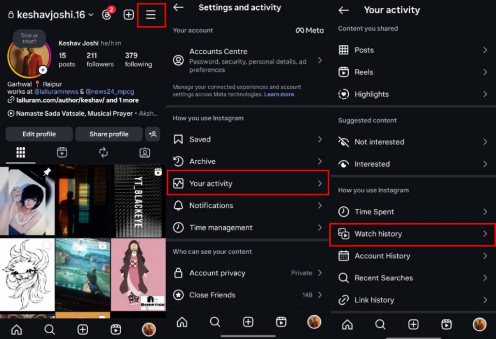
Task: Open the Posts grid tab on profile
Action: [x=19, y=153]
